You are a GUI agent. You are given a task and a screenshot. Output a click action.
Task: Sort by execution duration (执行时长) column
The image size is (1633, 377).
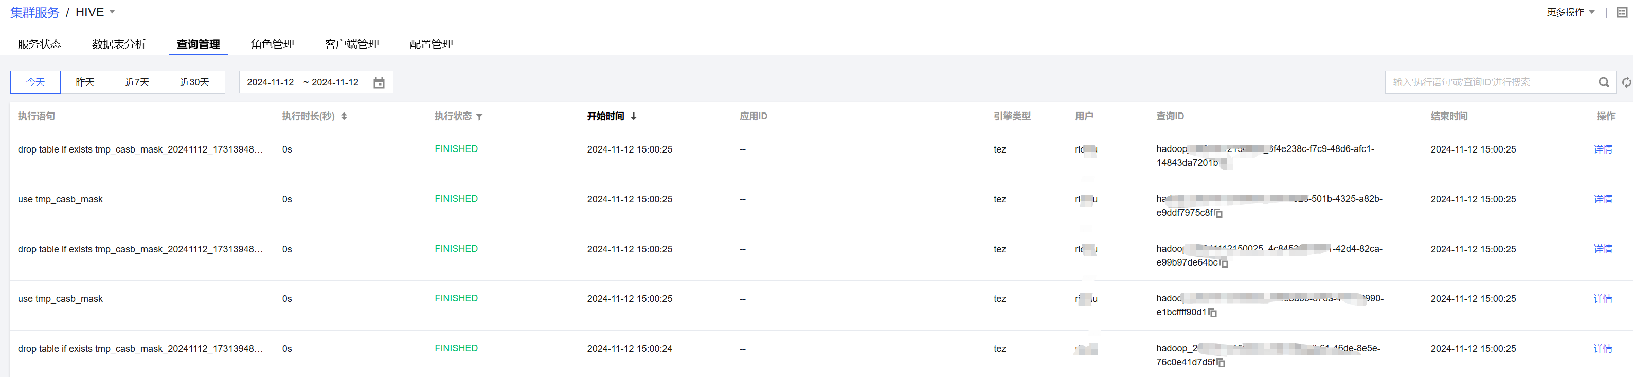pyautogui.click(x=344, y=117)
